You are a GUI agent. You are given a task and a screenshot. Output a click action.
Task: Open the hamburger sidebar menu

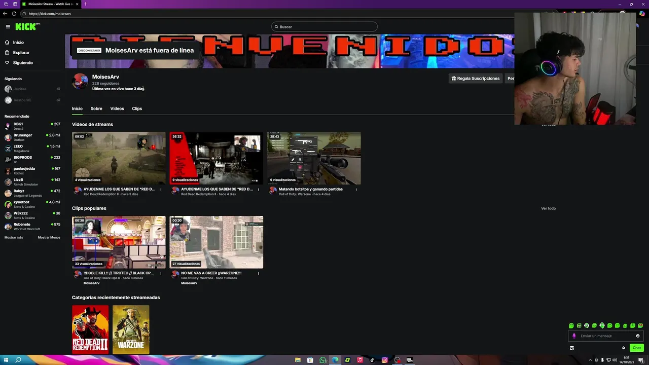click(x=8, y=27)
